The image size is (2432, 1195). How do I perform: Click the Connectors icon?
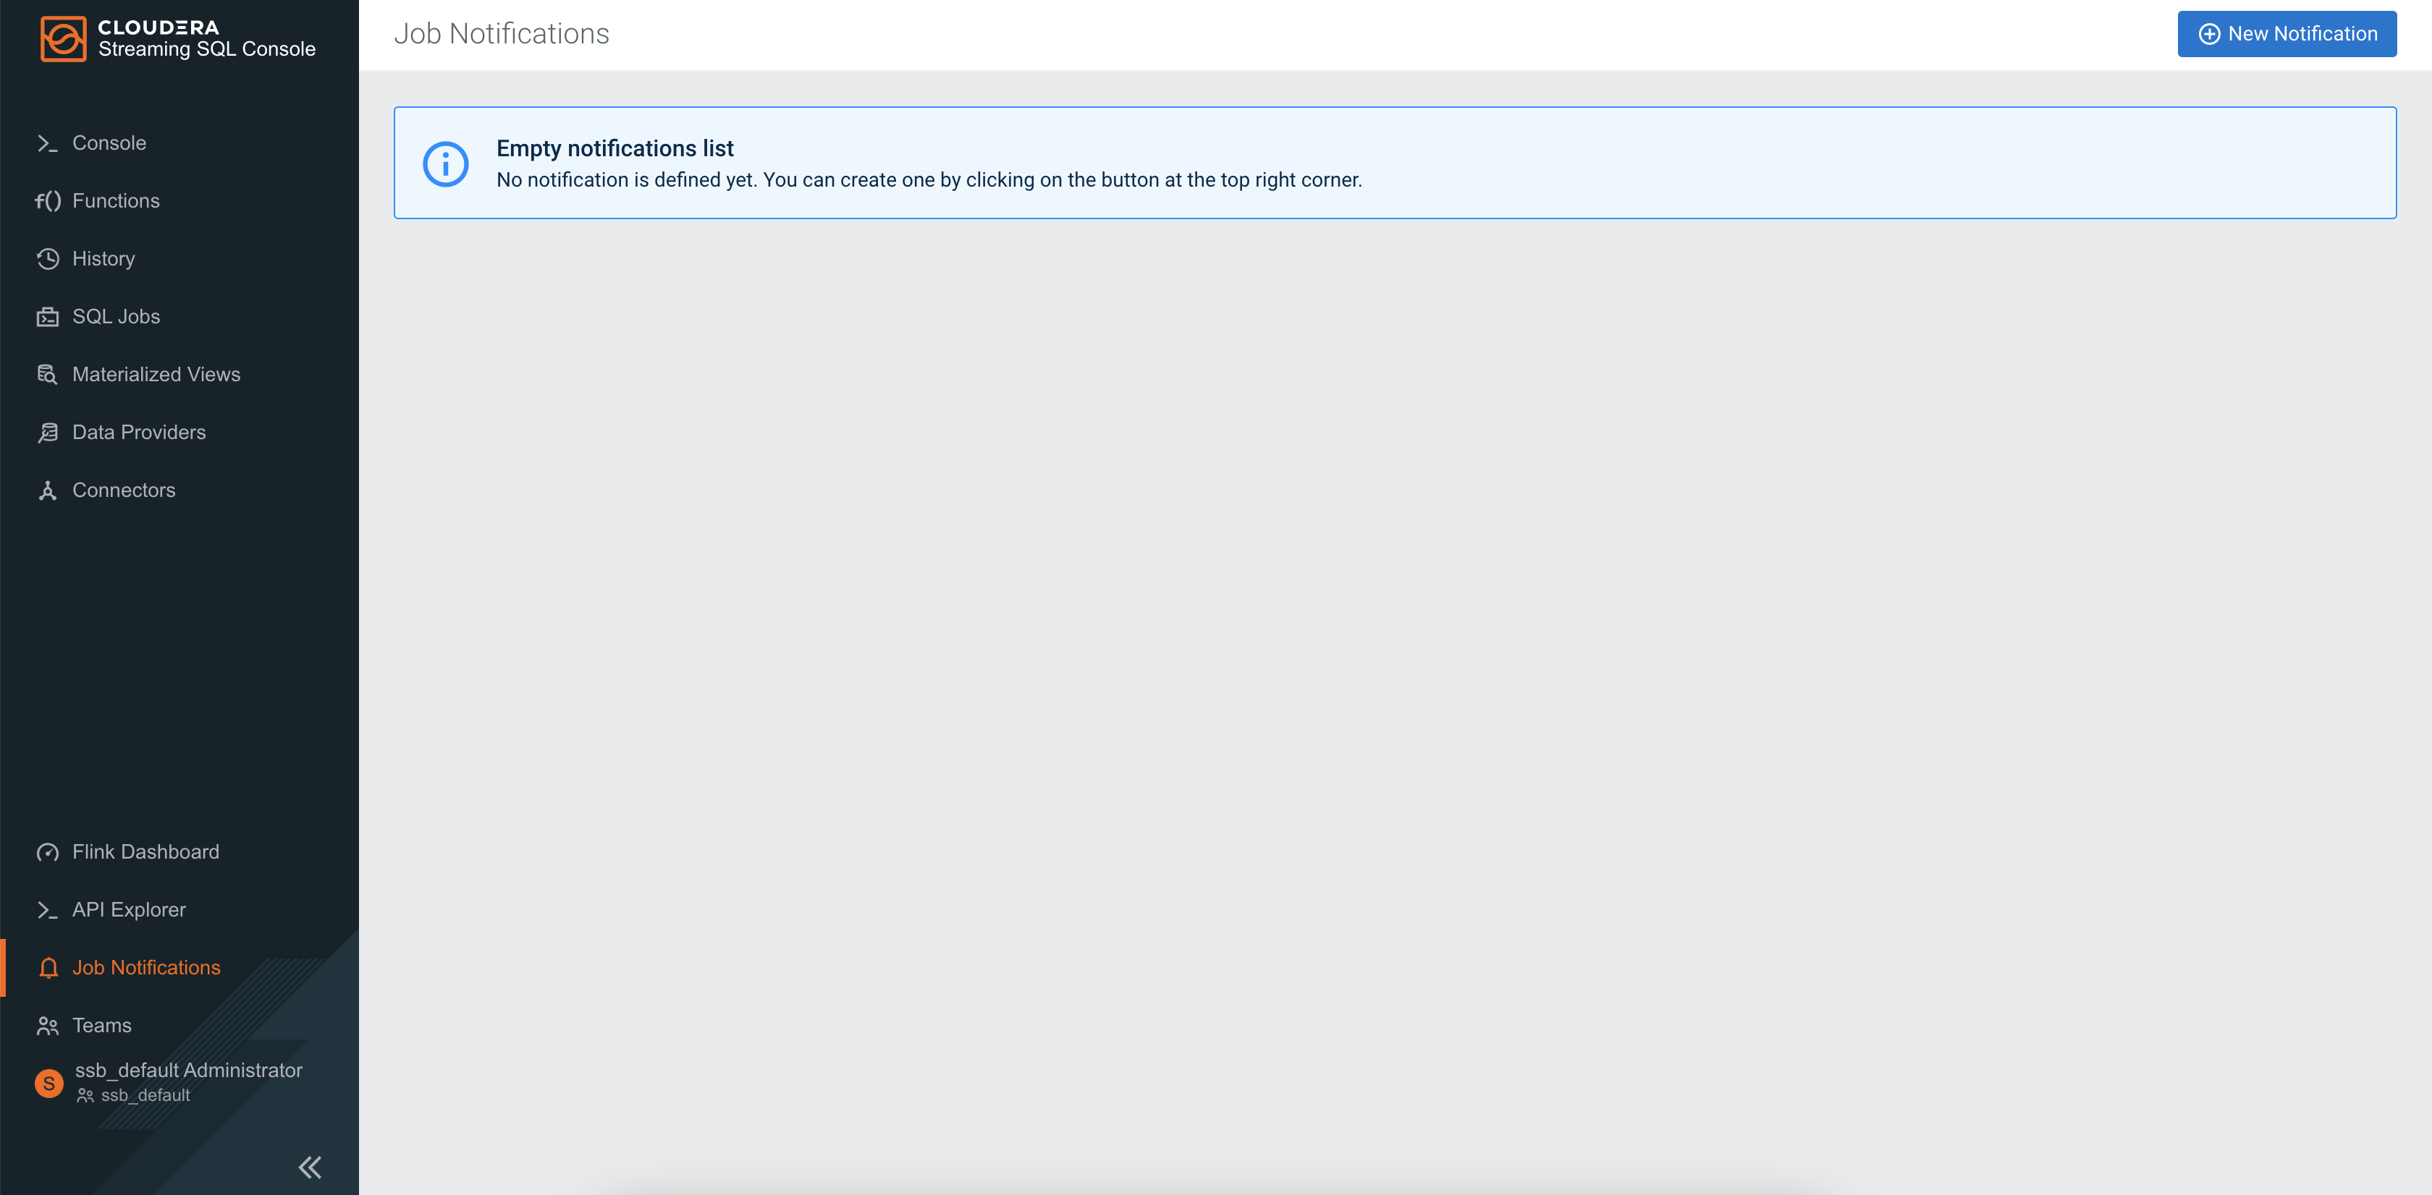click(47, 490)
